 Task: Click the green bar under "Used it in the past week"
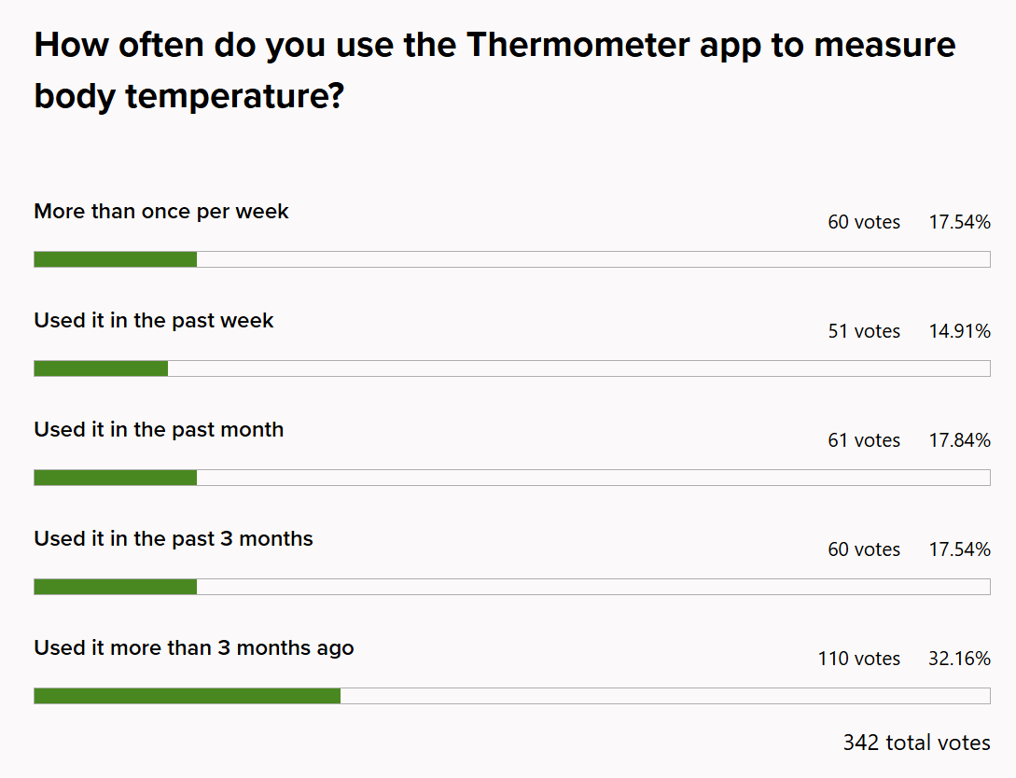point(101,368)
